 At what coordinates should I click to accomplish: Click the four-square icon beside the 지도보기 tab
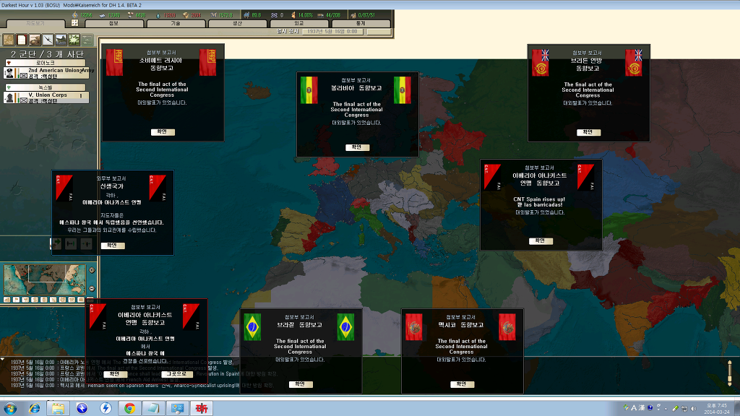pyautogui.click(x=74, y=22)
